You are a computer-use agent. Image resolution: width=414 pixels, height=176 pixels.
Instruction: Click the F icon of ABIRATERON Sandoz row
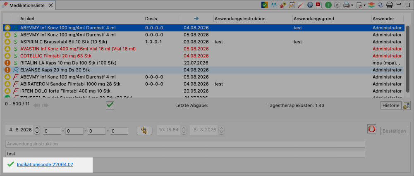(x=16, y=84)
